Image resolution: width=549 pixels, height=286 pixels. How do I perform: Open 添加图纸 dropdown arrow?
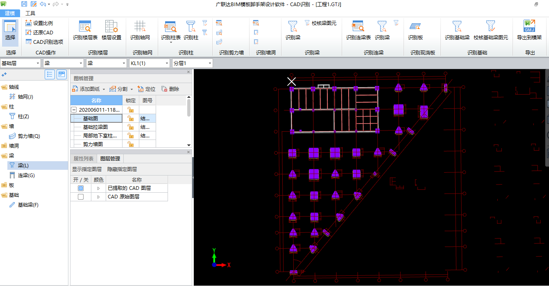coord(104,89)
